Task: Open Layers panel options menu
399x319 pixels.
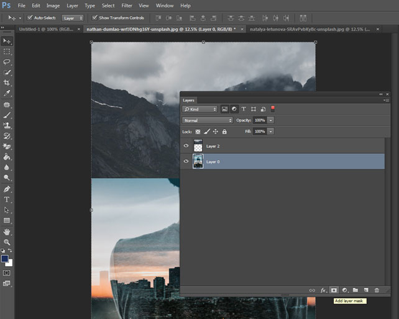Action: point(387,100)
